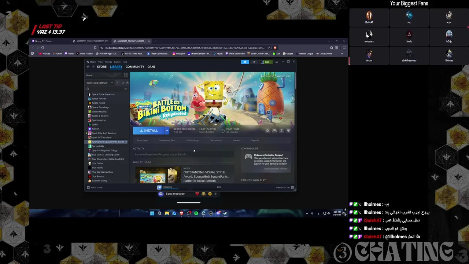Screen dimensions: 469x264
Task: Select The Star Named Eos
Action: pyautogui.click(x=102, y=172)
